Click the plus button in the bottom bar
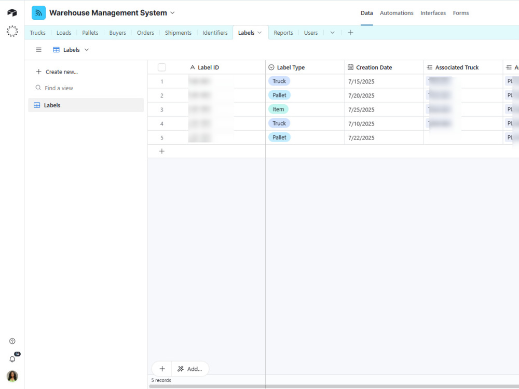Image resolution: width=519 pixels, height=389 pixels. click(162, 369)
